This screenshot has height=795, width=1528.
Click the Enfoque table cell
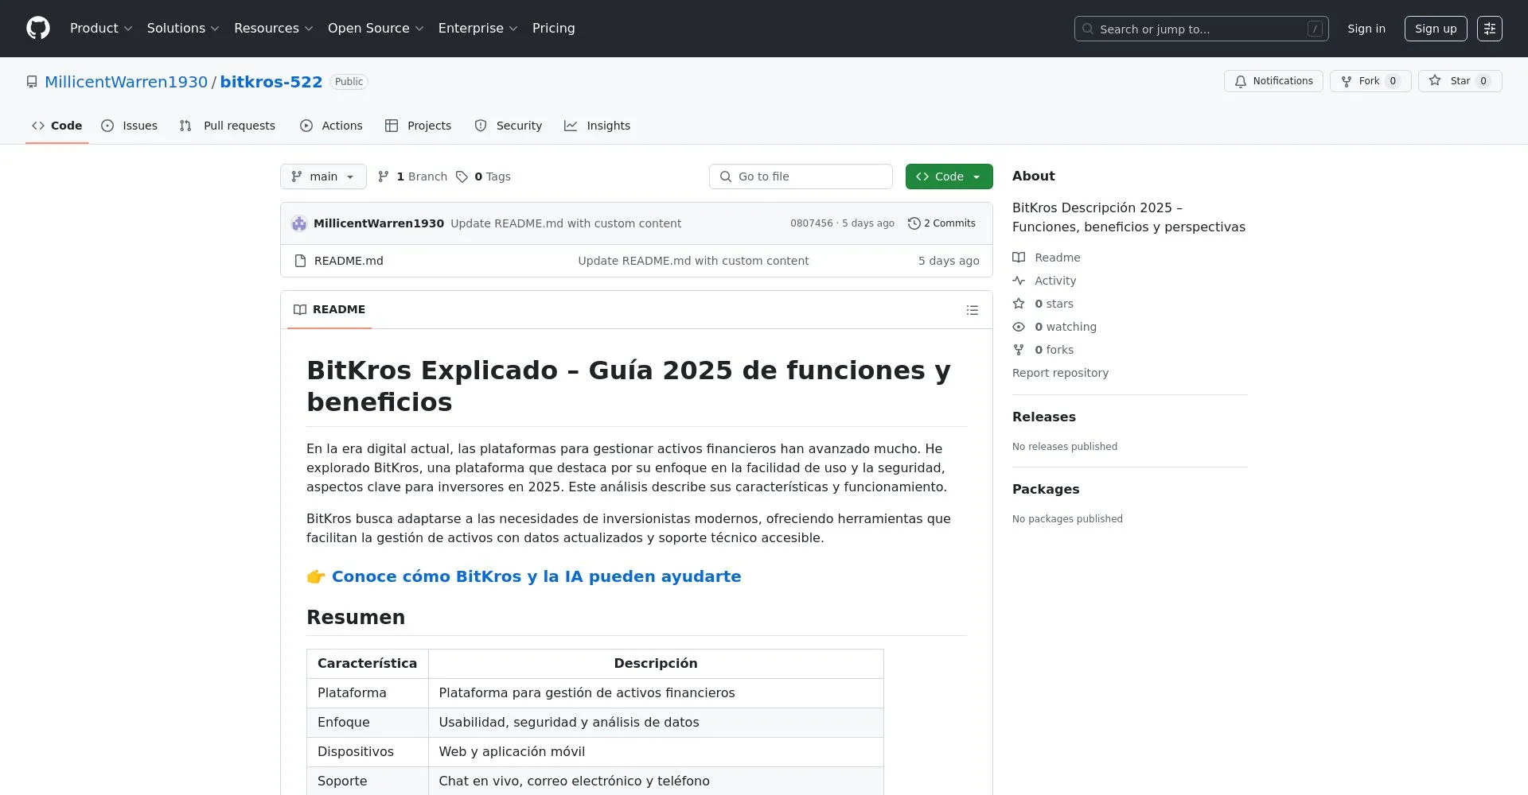point(368,723)
